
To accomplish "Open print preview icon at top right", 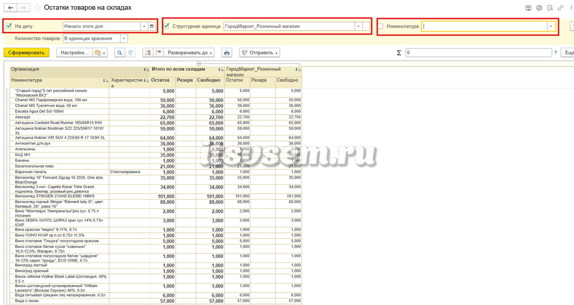I will tap(549, 8).
